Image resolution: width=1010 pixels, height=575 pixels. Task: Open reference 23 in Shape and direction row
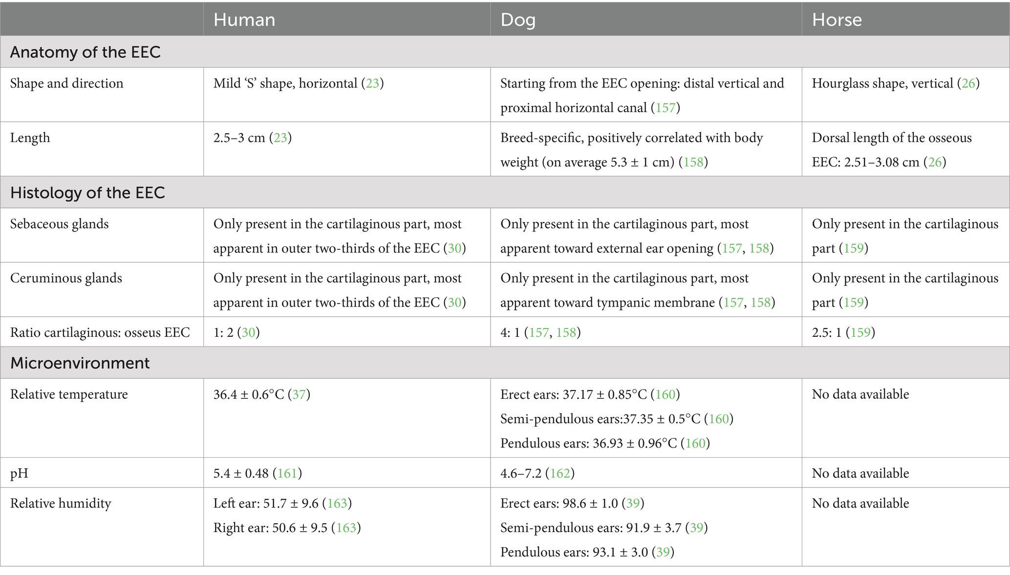click(372, 83)
